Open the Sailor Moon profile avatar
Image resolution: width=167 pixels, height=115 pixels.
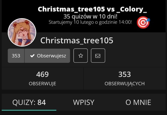[22, 32]
